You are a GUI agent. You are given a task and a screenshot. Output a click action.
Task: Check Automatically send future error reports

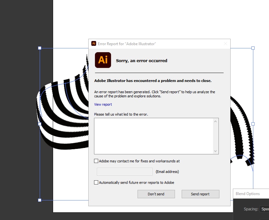96,183
